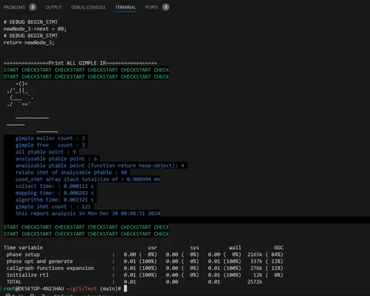Image resolution: width=370 pixels, height=296 pixels.
Task: Click the '2165k' phase setup GGC value
Action: (x=254, y=254)
